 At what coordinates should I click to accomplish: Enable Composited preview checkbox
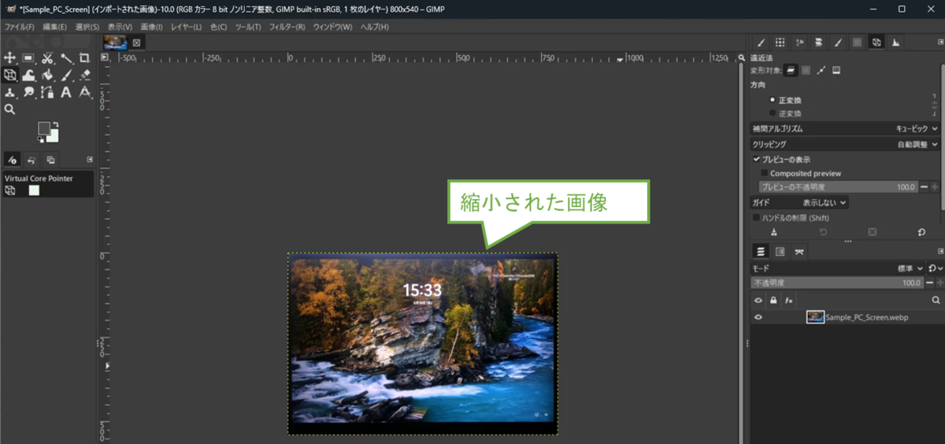click(x=765, y=173)
